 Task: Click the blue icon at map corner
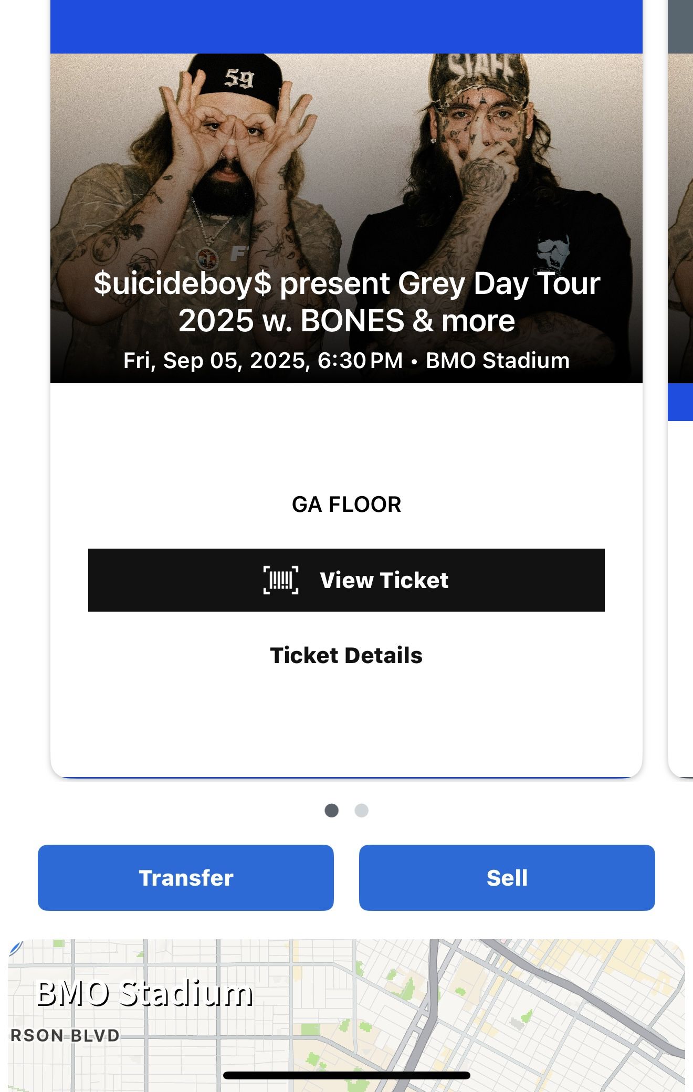coord(16,947)
